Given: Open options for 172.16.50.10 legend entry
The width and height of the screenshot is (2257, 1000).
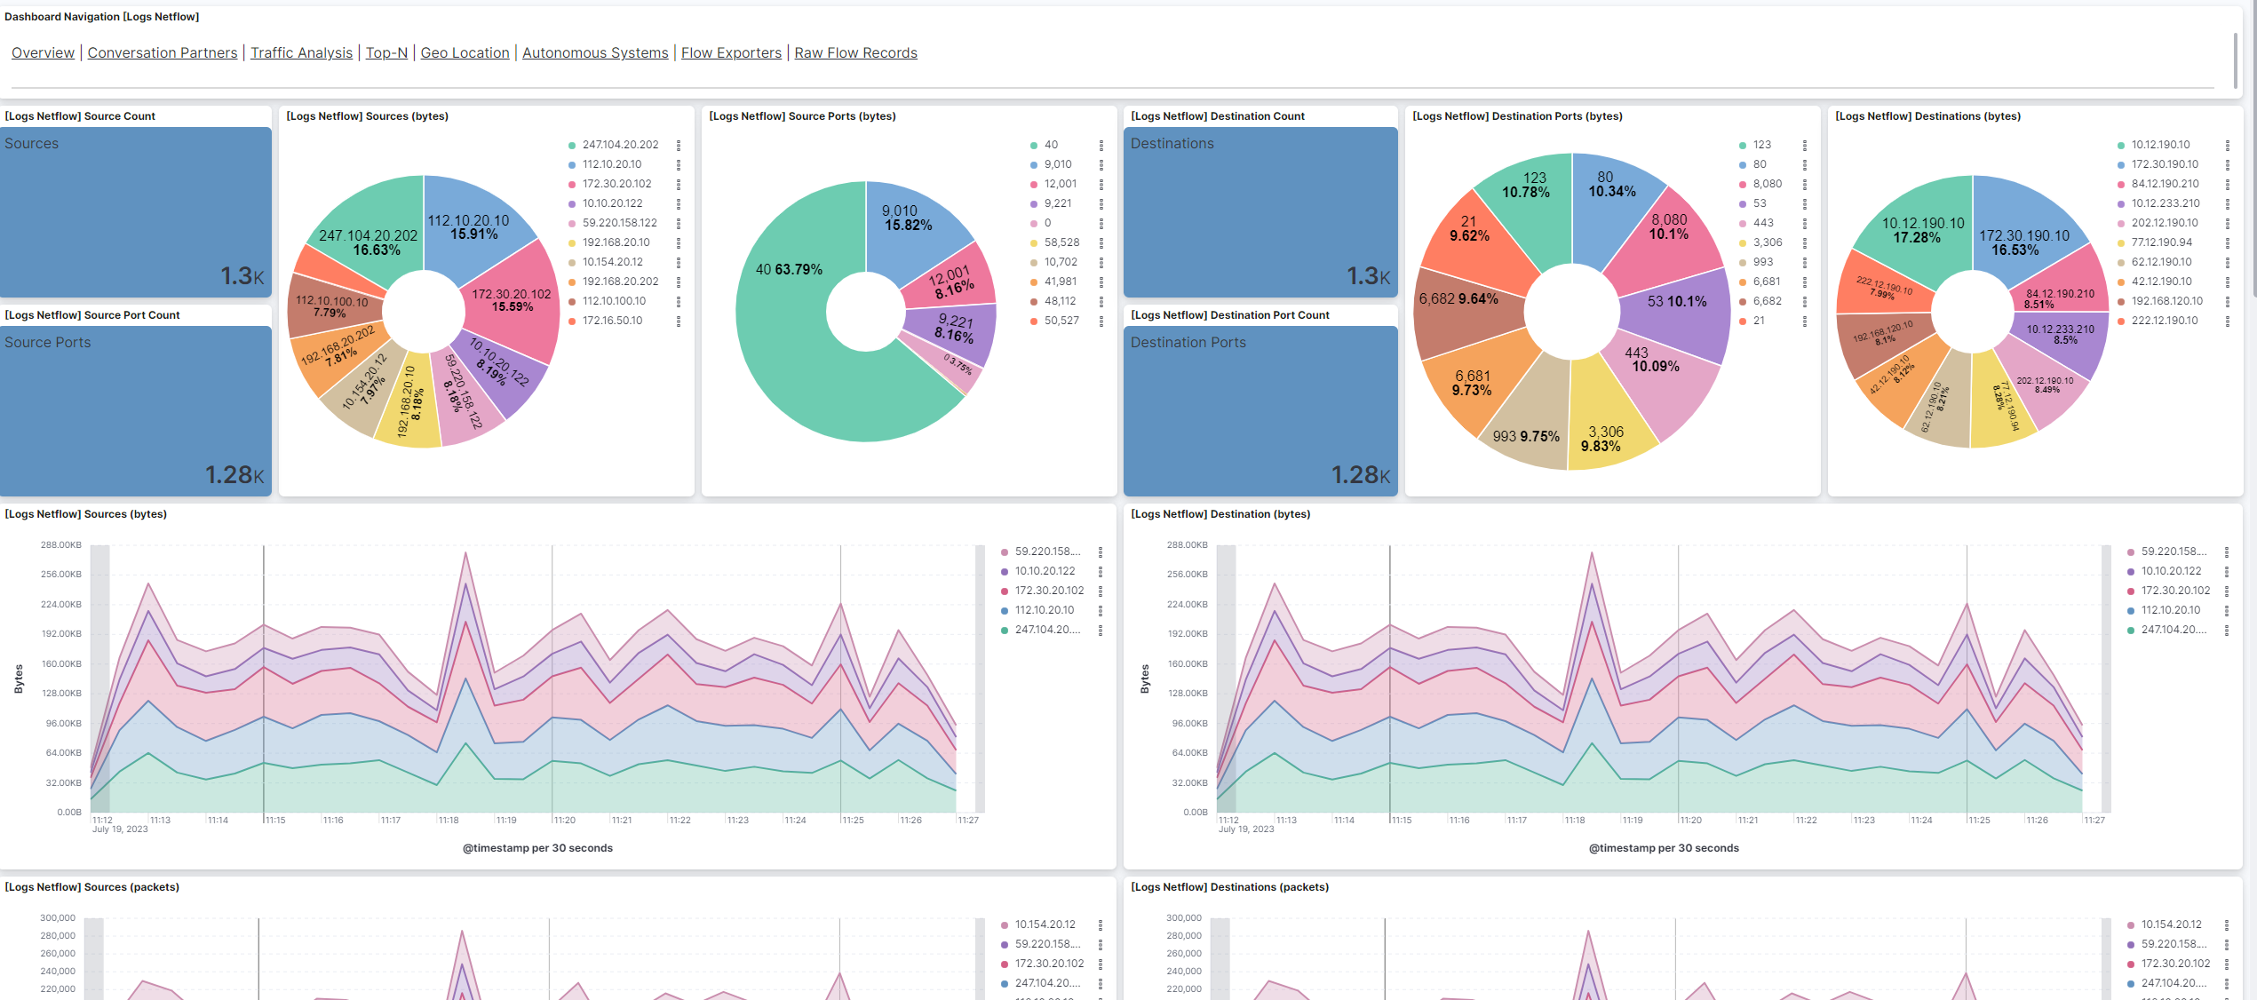Looking at the screenshot, I should [x=679, y=321].
